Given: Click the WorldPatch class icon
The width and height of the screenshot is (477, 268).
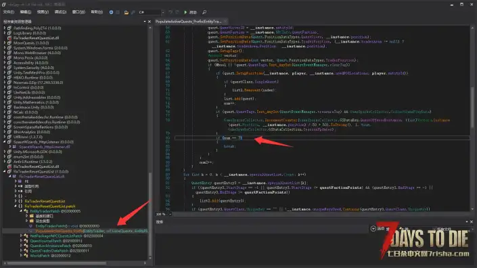Looking at the screenshot, I should point(26,256).
